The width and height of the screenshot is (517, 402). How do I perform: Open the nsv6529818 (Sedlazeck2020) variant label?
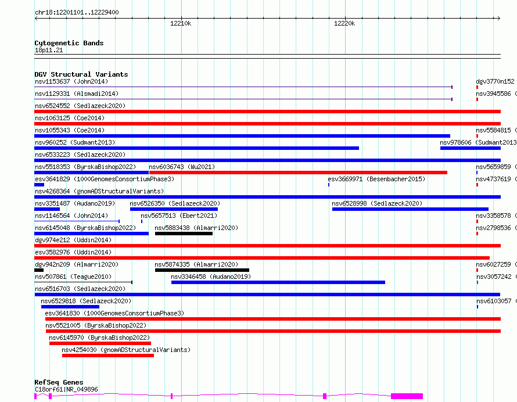[x=86, y=301]
